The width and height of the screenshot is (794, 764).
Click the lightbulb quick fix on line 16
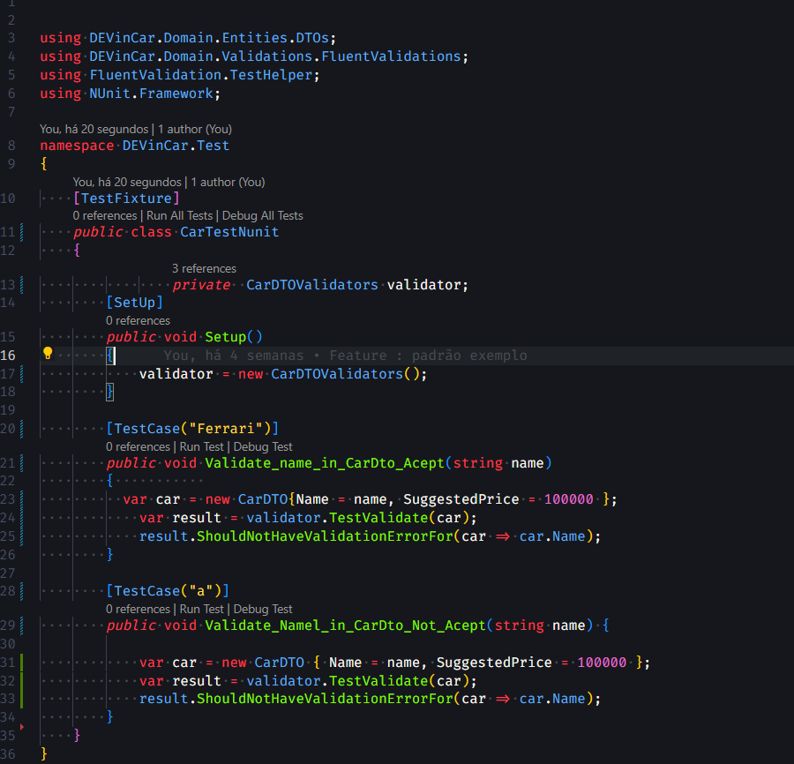[x=48, y=355]
